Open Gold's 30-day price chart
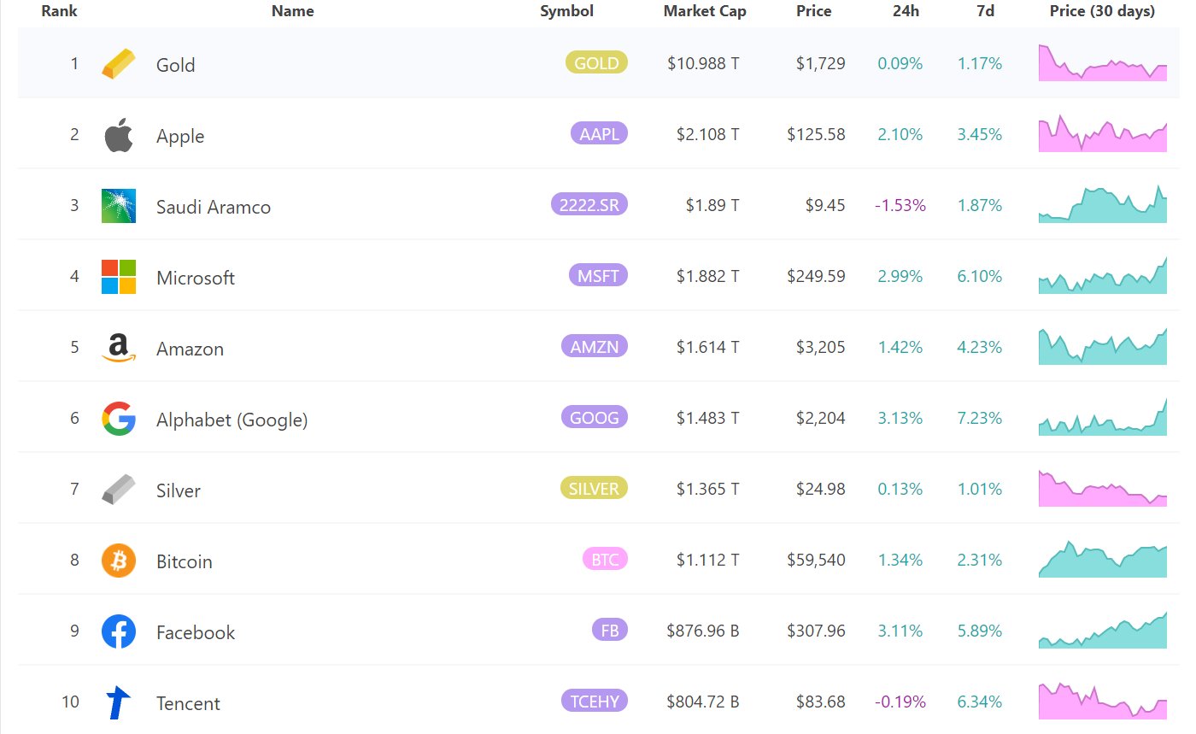Viewport: 1196px width, 734px height. 1103,62
